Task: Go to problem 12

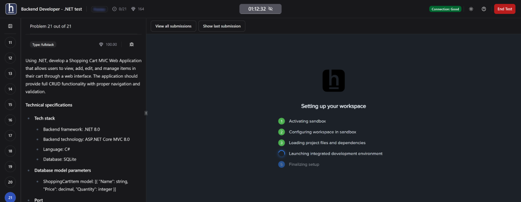Action: (x=10, y=58)
